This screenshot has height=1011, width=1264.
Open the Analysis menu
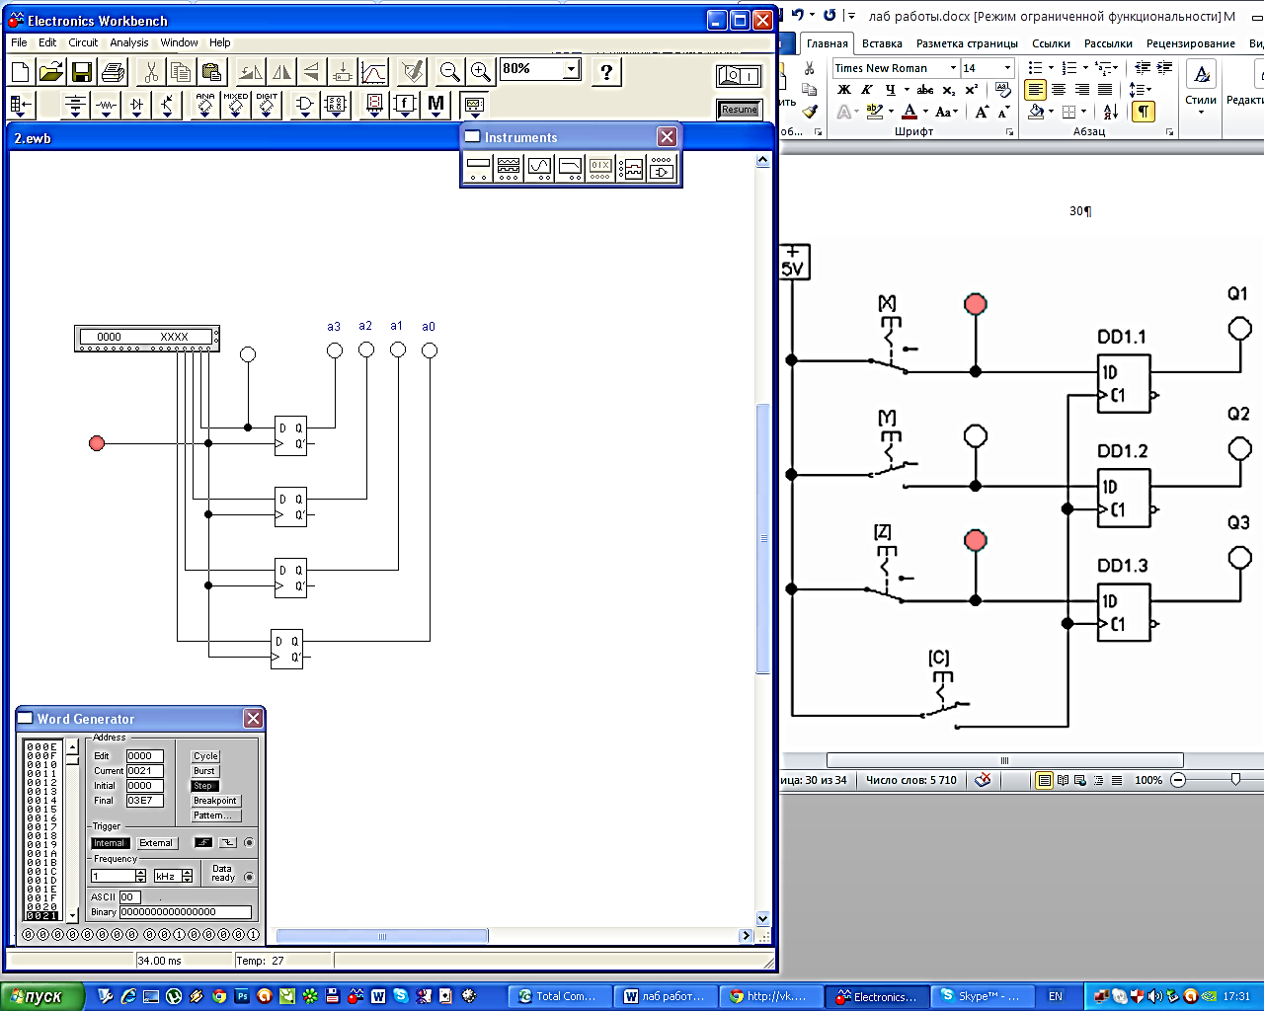129,42
